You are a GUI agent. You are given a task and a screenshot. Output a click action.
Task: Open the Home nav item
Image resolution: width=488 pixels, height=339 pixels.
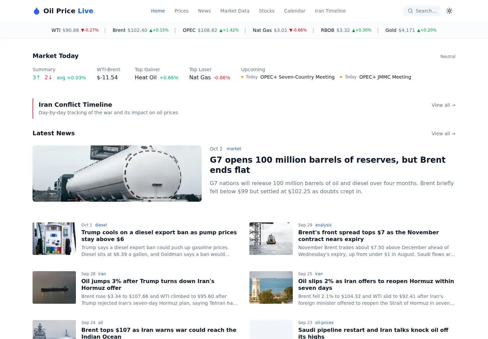[158, 11]
